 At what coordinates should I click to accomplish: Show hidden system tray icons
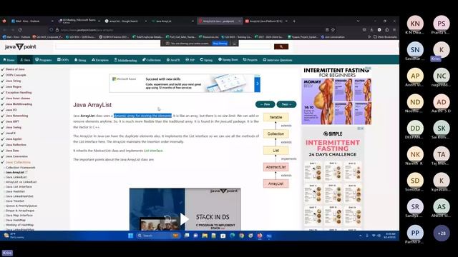click(360, 236)
